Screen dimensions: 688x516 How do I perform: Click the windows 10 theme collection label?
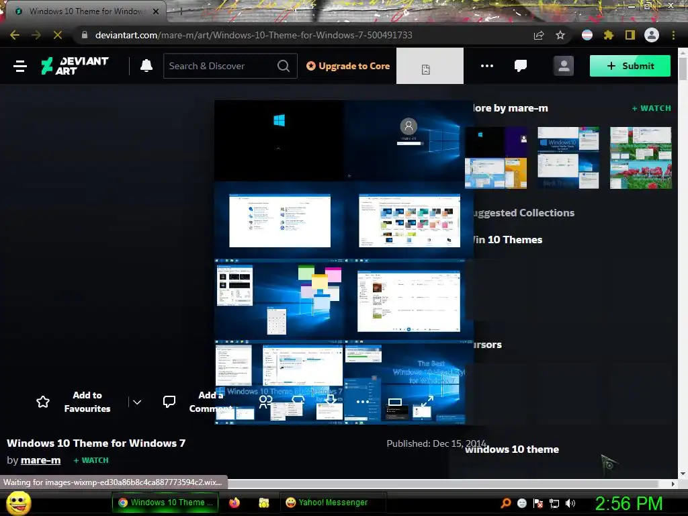pyautogui.click(x=511, y=449)
